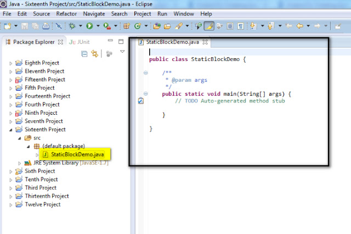
Task: Open the Next Annotation dropdown arrow
Action: (262, 26)
